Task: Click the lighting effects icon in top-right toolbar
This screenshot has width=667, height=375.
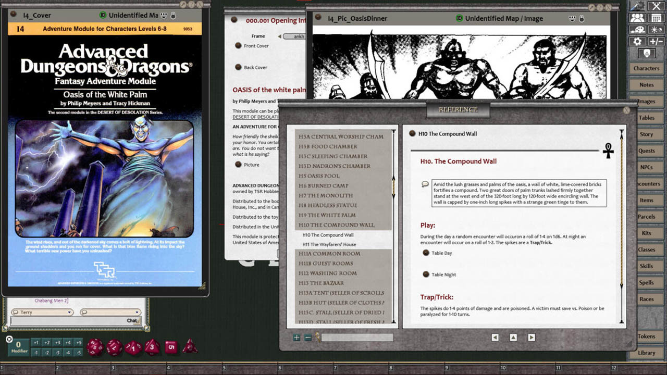Action: pos(657,29)
